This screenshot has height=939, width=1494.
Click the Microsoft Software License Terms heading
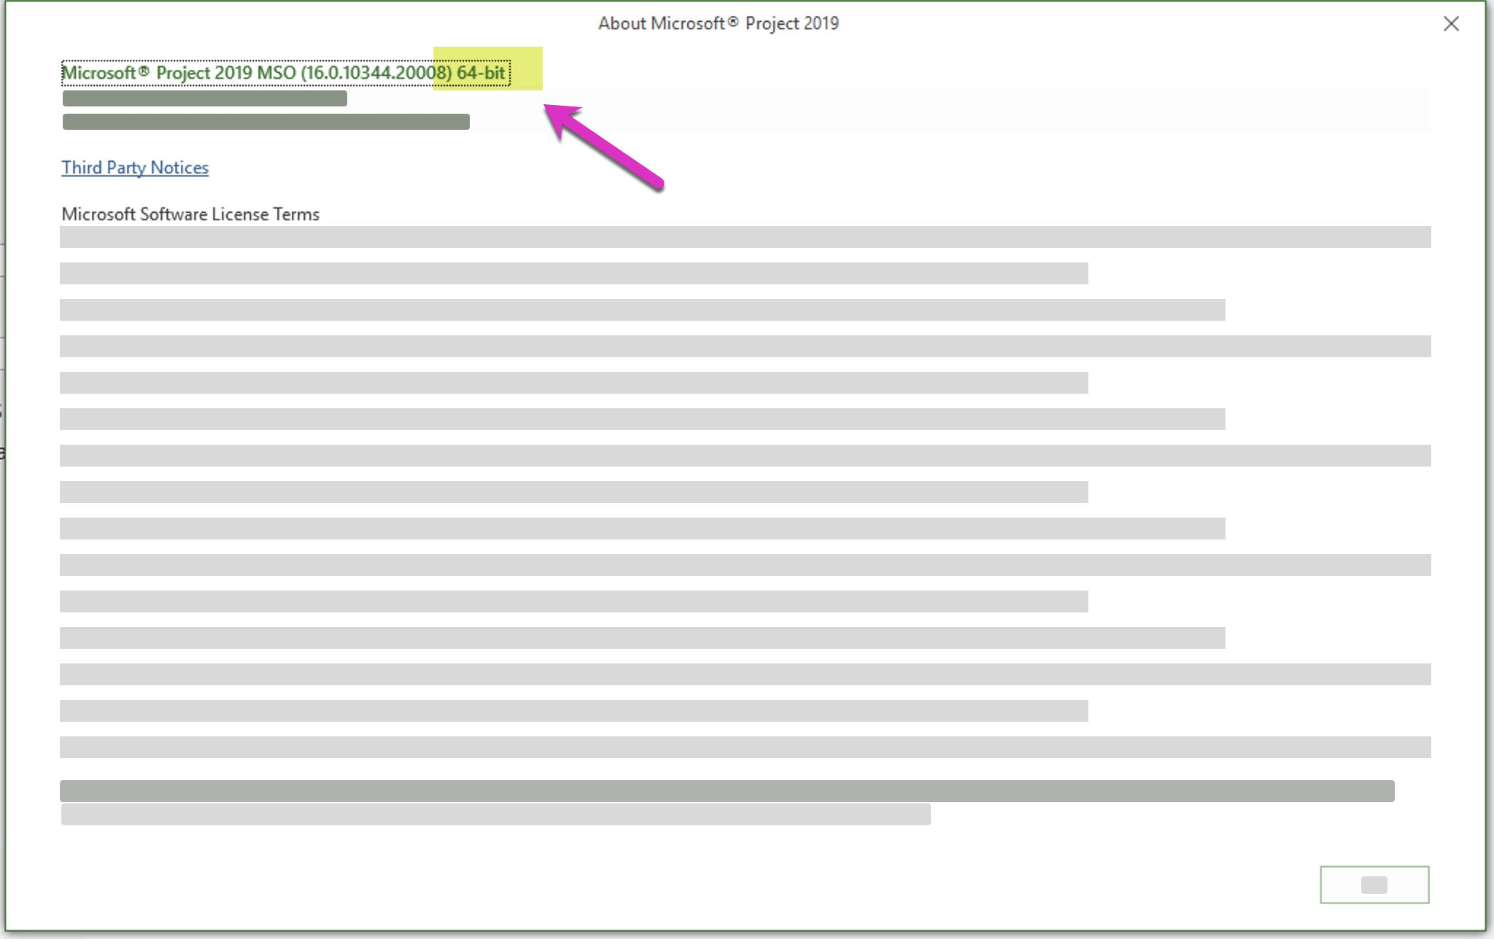click(190, 214)
